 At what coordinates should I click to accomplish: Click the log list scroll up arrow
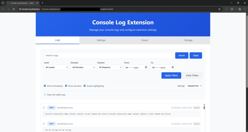click(x=204, y=104)
